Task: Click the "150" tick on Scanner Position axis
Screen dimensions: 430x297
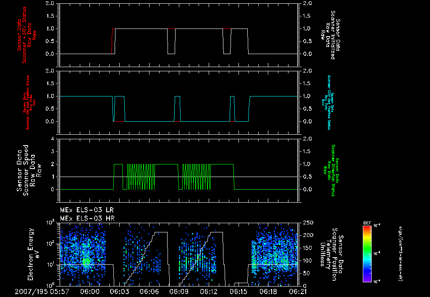Action: (308, 248)
